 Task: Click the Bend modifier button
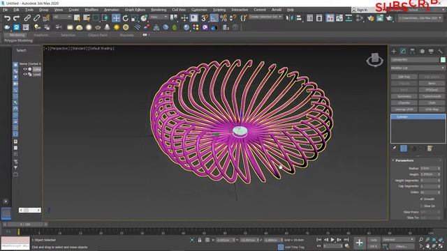pos(432,84)
